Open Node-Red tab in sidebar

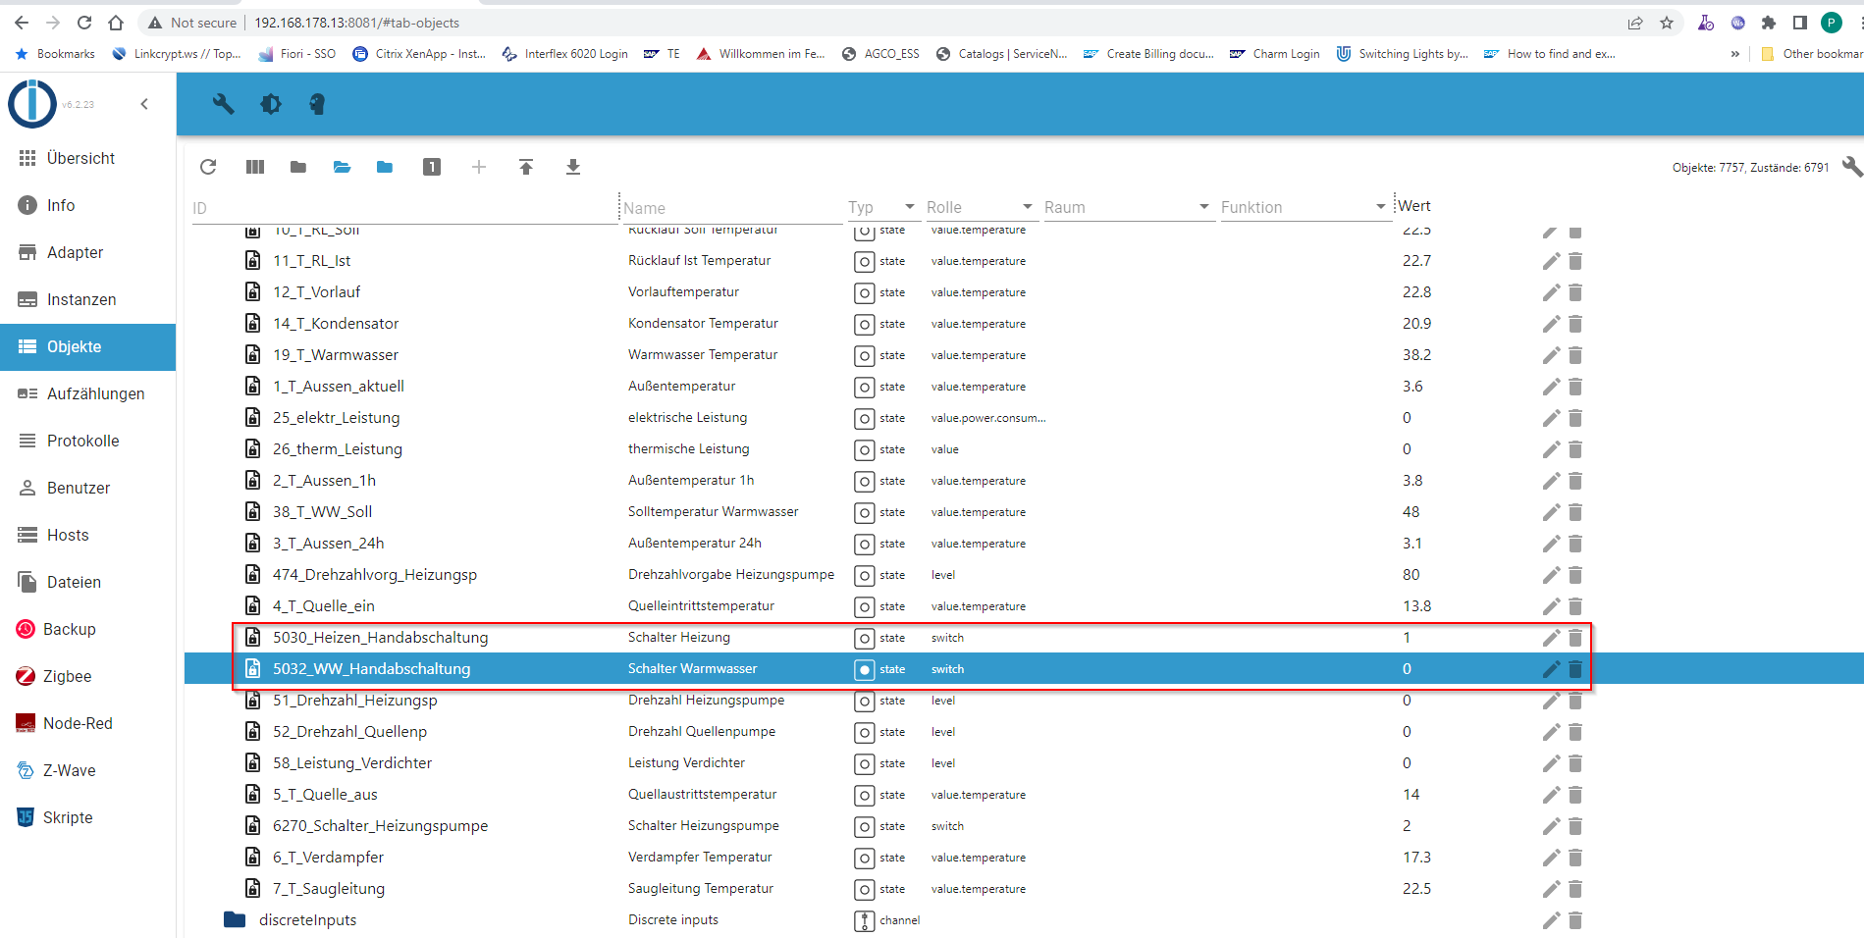coord(87,723)
